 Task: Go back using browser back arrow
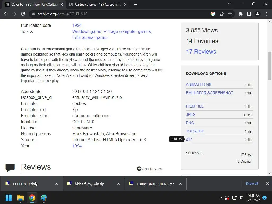coord(6,14)
